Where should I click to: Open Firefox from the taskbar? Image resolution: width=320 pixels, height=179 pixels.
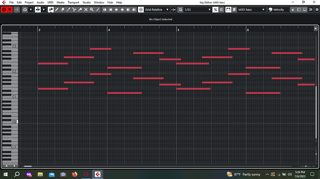tap(75, 174)
